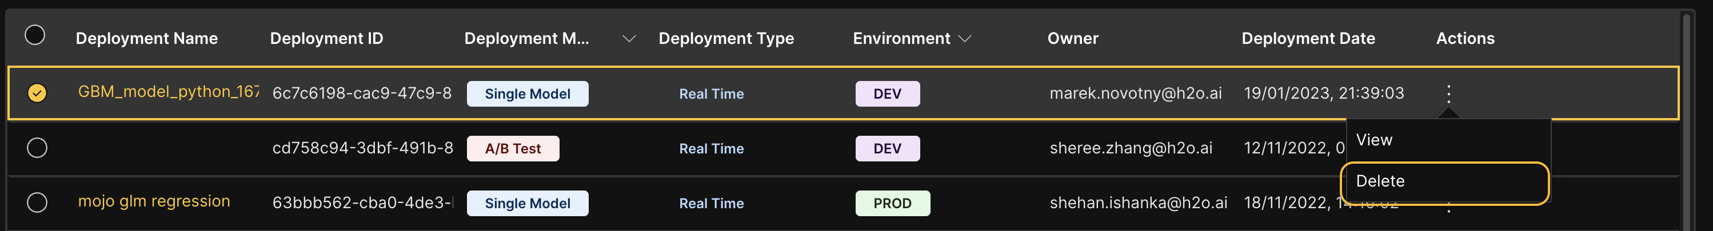
Task: Click the A/B Test mode badge
Action: [512, 149]
